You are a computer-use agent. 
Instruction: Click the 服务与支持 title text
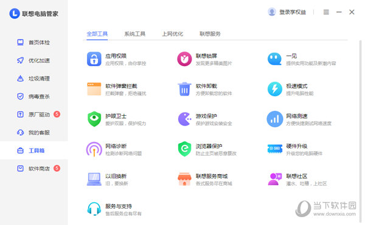119,206
